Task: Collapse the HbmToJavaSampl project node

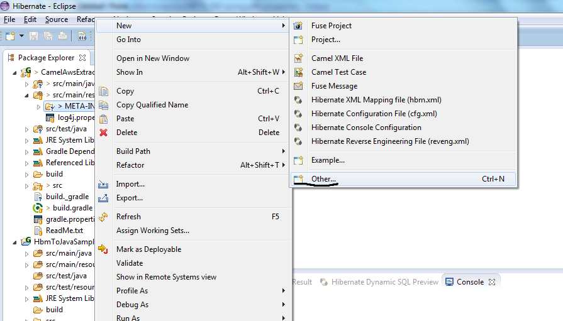Action: tap(14, 242)
